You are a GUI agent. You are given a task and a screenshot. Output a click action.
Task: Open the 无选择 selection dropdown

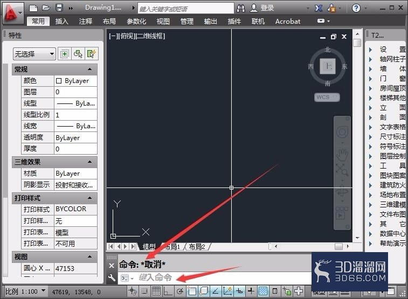(34, 54)
